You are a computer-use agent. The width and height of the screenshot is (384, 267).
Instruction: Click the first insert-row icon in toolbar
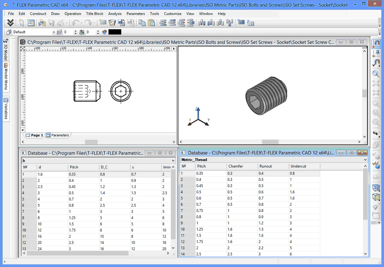pos(163,23)
